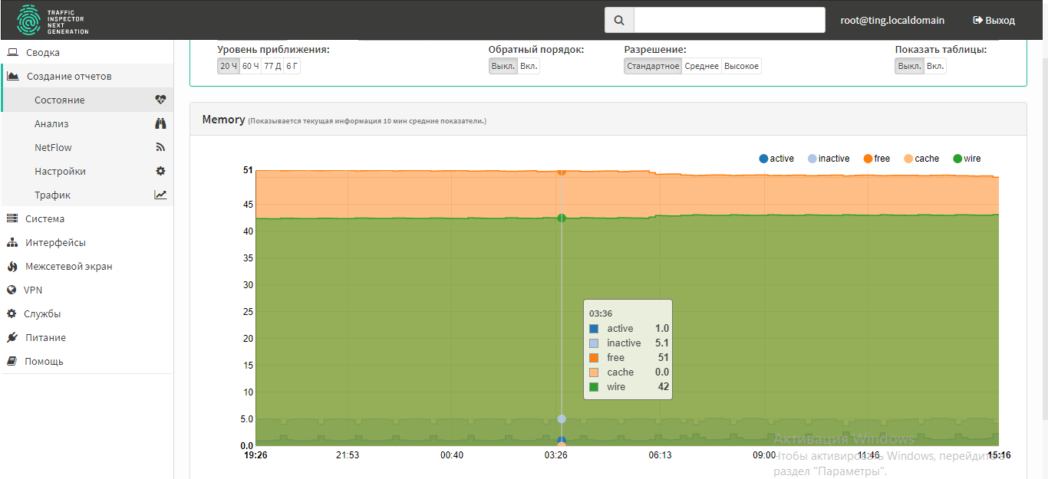Focus the top search input field
Screen dimensions: 1048x479
tap(730, 21)
